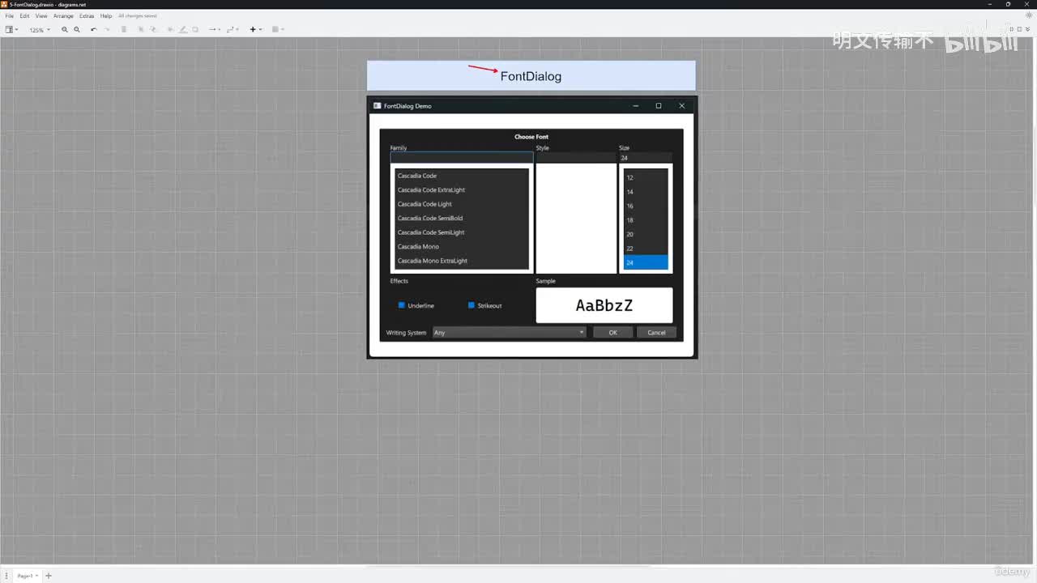
Task: Click the zoom in magnifier icon
Action: [65, 29]
